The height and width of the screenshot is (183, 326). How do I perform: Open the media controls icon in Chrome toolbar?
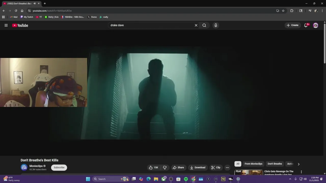tap(310, 11)
